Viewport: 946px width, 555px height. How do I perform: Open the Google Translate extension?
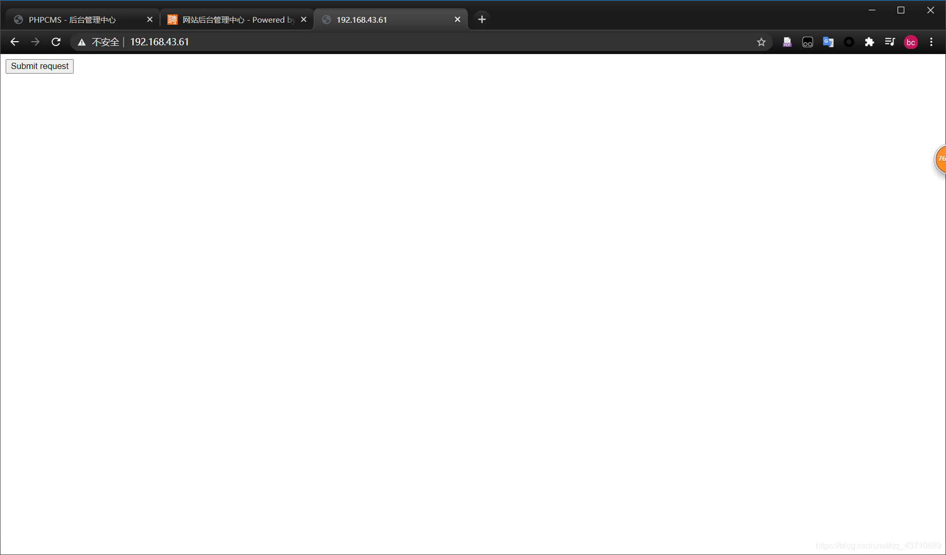pyautogui.click(x=828, y=42)
